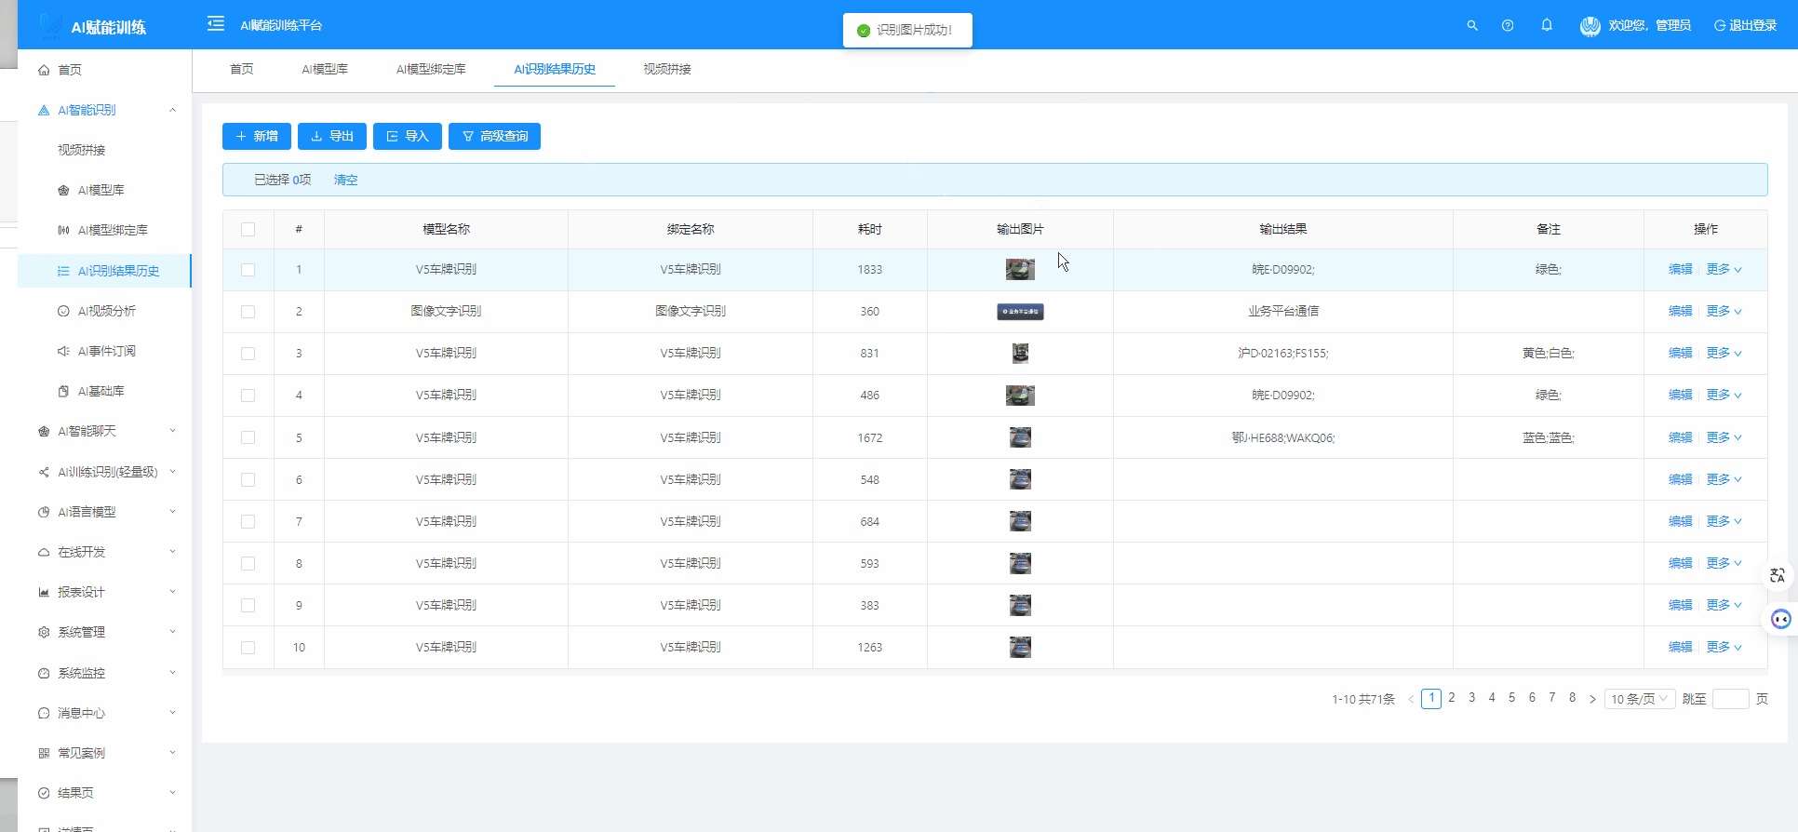The image size is (1798, 832).
Task: Expand the 在线开发 menu
Action: click(104, 552)
